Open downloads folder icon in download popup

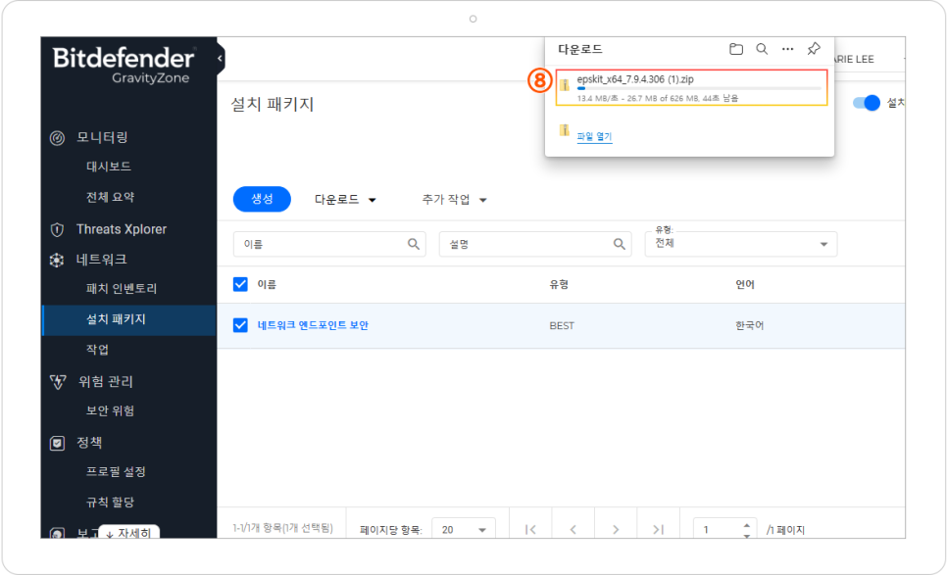pyautogui.click(x=735, y=49)
